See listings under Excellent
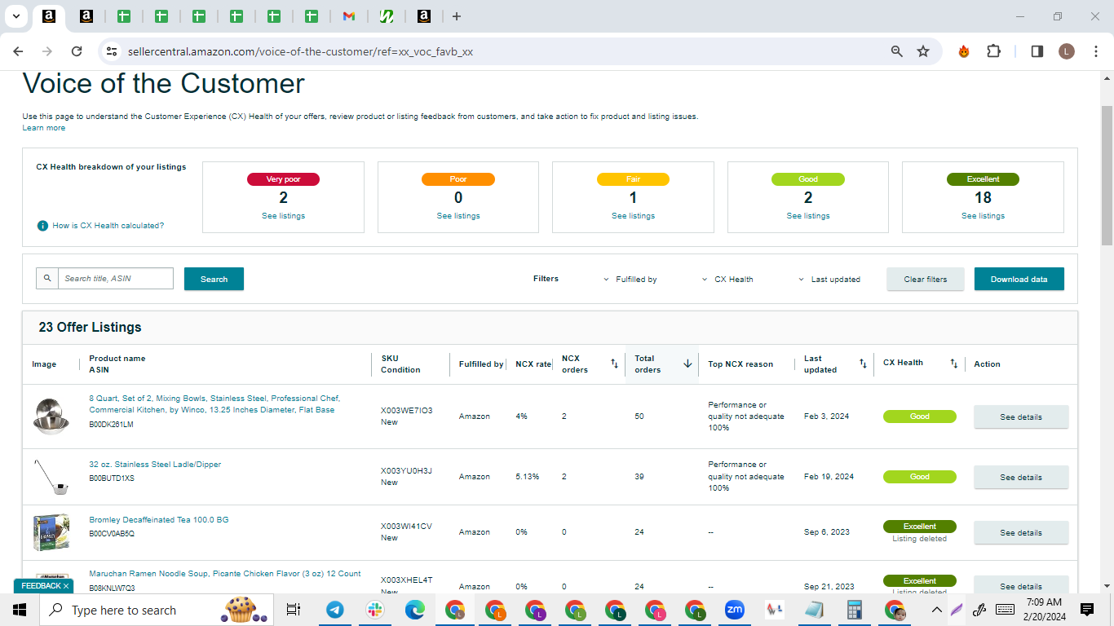1114x626 pixels. click(983, 216)
